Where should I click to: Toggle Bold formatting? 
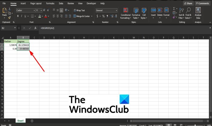point(18,16)
